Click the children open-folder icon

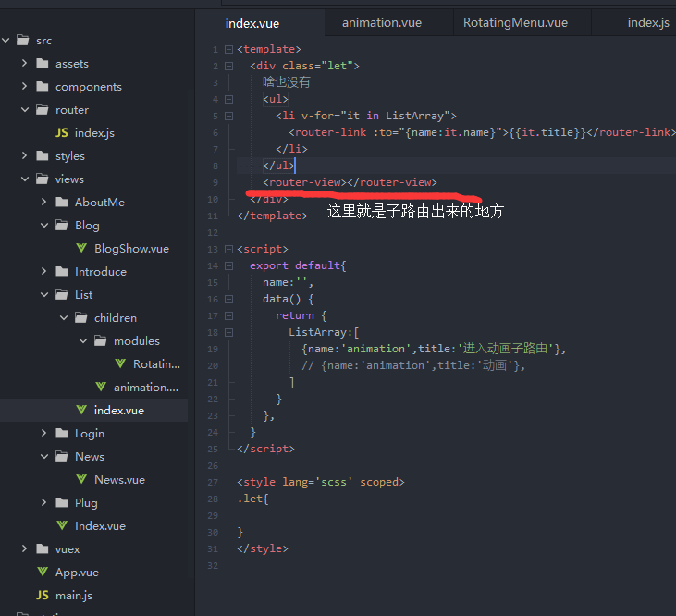pos(81,317)
